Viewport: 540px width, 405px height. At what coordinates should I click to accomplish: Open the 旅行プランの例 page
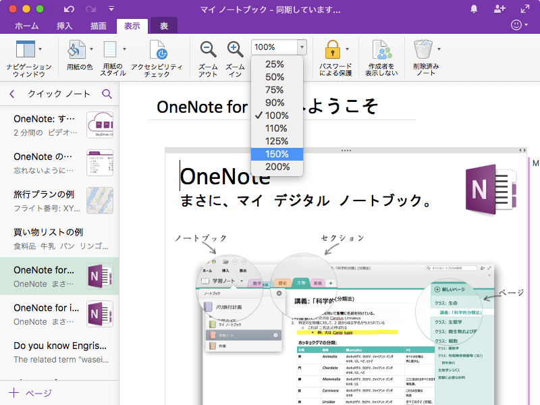point(59,200)
